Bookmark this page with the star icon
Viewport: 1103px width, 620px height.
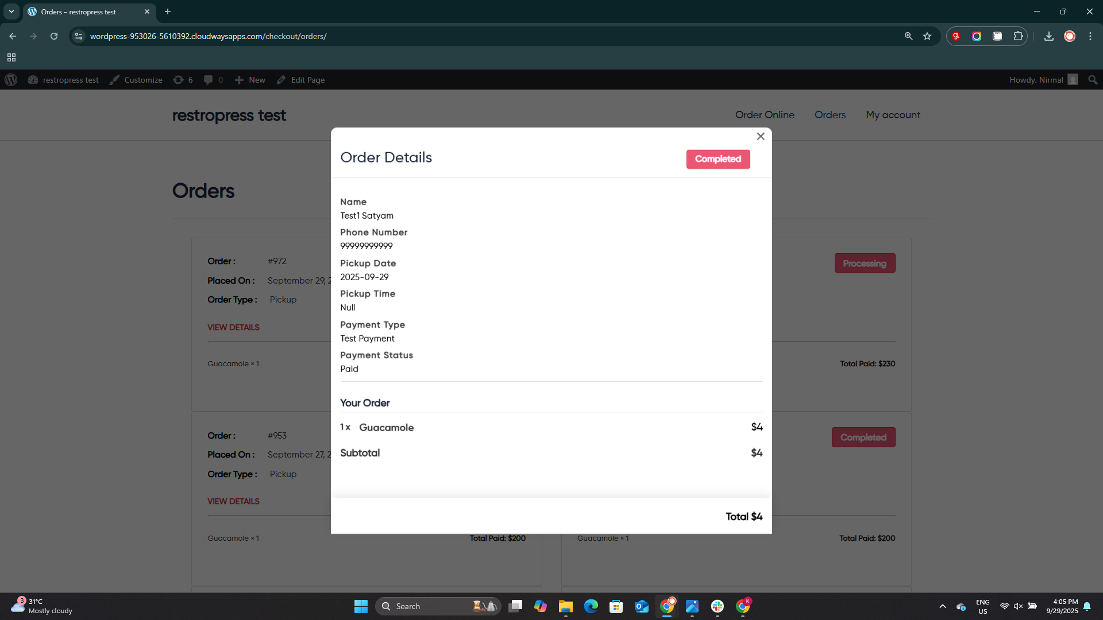pyautogui.click(x=927, y=36)
